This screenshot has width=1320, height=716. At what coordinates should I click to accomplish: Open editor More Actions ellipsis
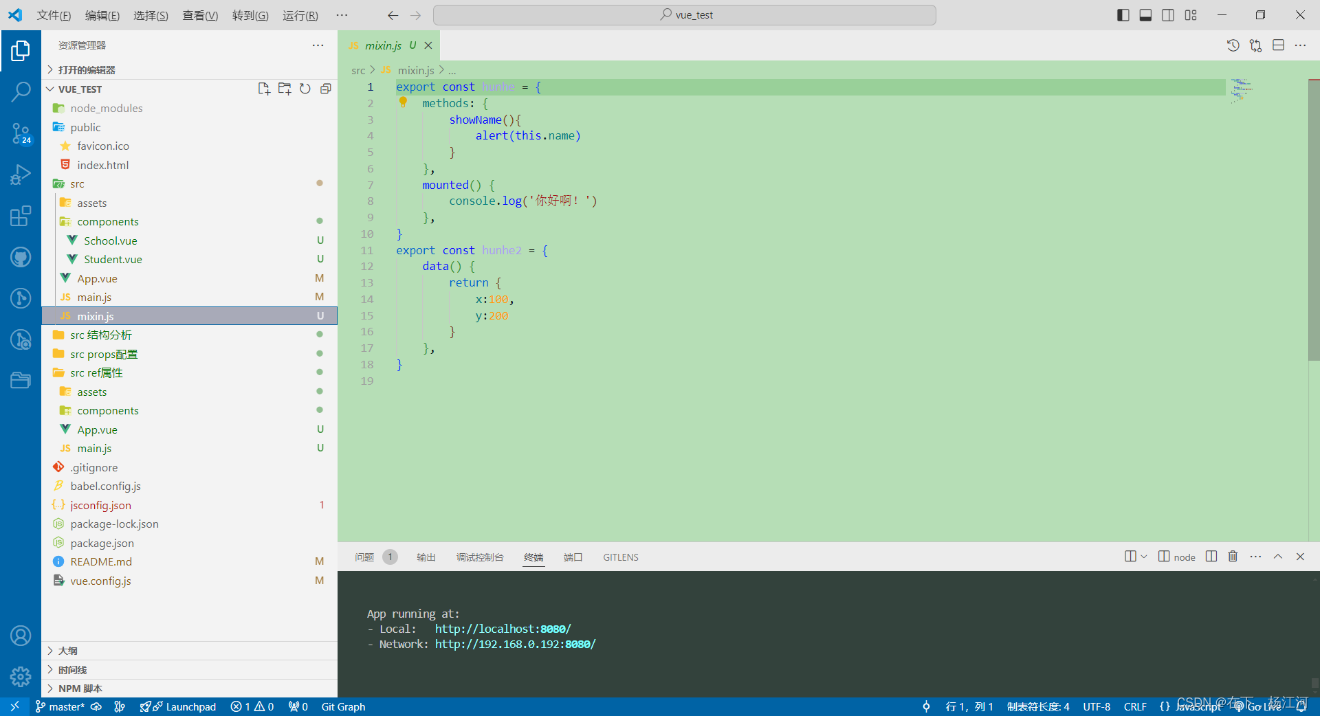click(x=1301, y=45)
